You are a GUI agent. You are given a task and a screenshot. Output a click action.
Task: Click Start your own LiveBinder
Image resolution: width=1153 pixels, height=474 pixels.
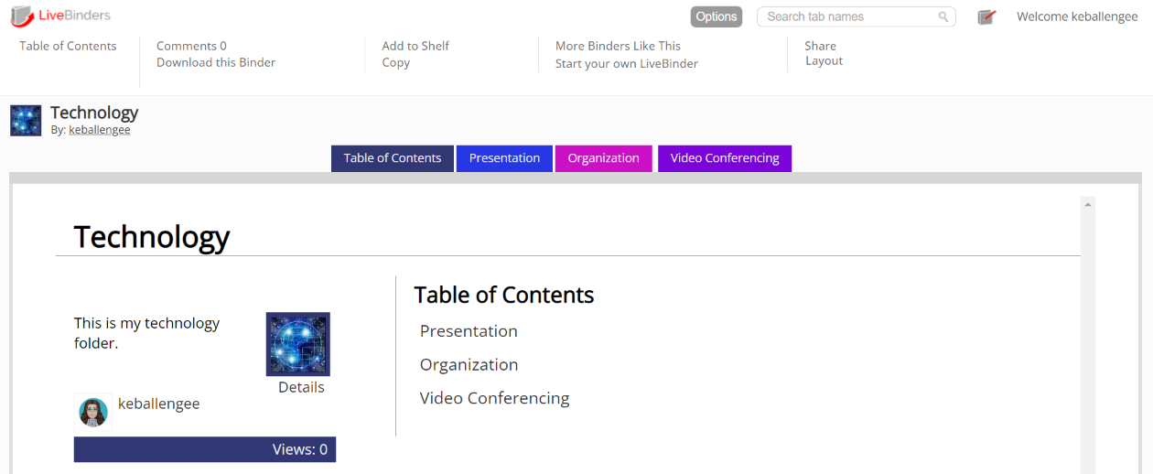pyautogui.click(x=627, y=64)
